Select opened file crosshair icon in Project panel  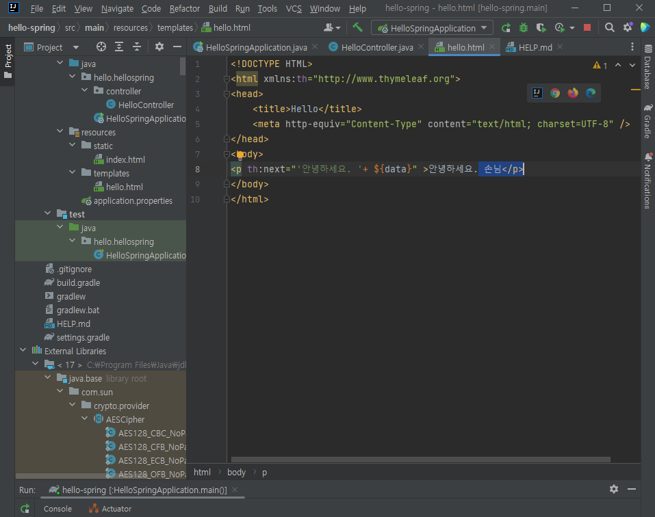click(x=101, y=47)
